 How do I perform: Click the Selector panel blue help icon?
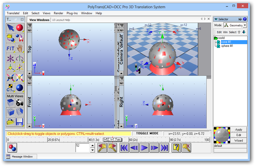[245, 19]
